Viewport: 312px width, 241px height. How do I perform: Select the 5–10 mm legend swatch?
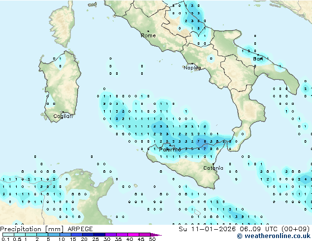(54, 235)
